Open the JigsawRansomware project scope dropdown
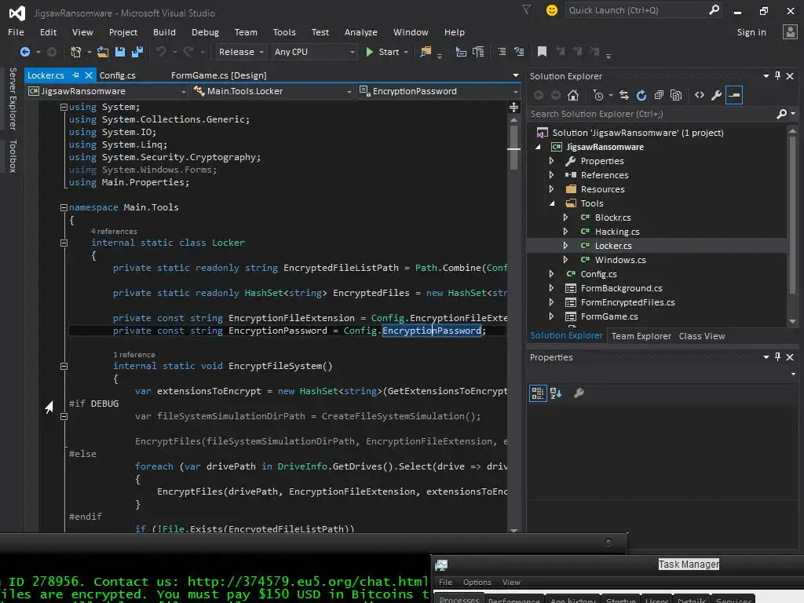 [108, 91]
